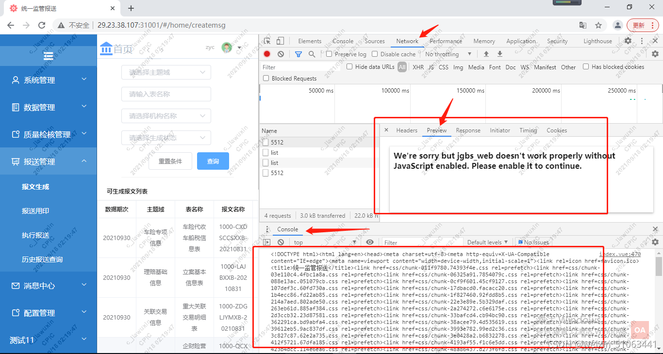Filter requests by JS
Image resolution: width=663 pixels, height=354 pixels.
coord(431,67)
